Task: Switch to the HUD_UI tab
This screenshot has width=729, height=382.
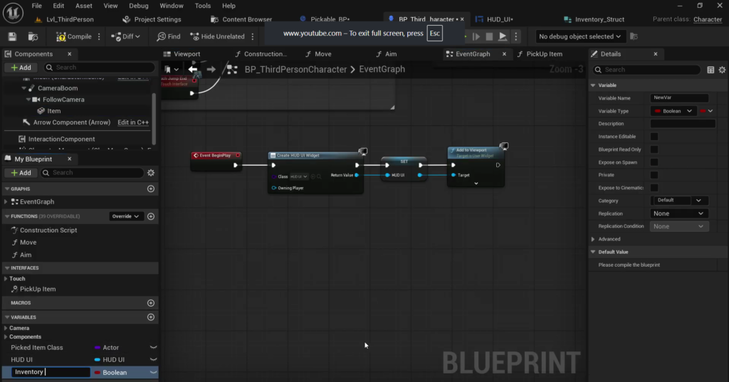Action: pos(495,19)
